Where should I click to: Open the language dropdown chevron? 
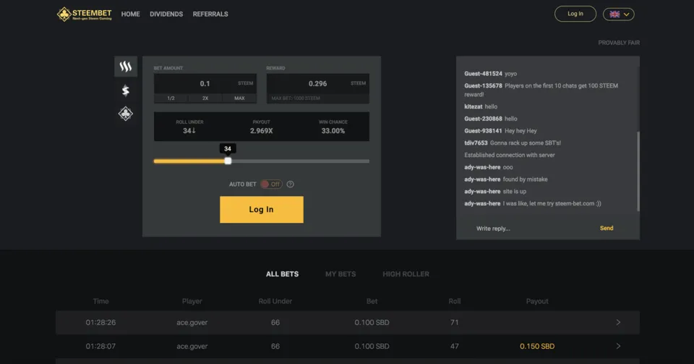(x=626, y=14)
